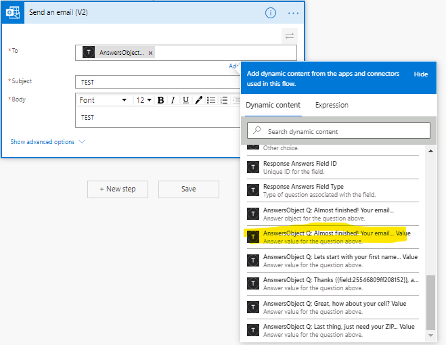Open the font size 12 dropdown

click(x=143, y=100)
